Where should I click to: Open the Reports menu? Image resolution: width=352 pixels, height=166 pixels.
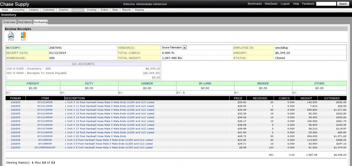pos(126,10)
